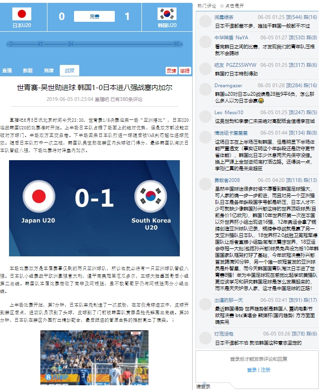Click the 直播吧 source label under headline
Image resolution: width=325 pixels, height=390 pixels.
point(102,99)
